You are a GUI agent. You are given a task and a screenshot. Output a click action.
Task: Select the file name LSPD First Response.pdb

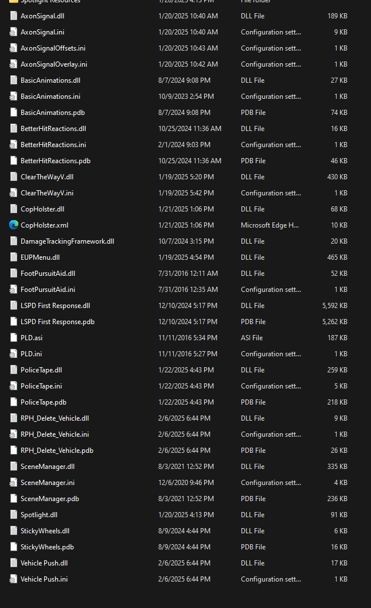[x=58, y=322]
